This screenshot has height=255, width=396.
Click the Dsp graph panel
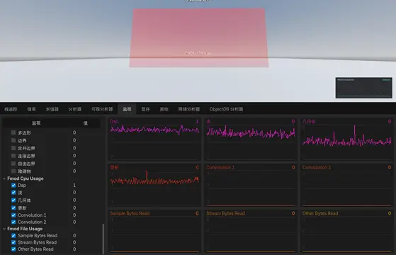pos(154,139)
